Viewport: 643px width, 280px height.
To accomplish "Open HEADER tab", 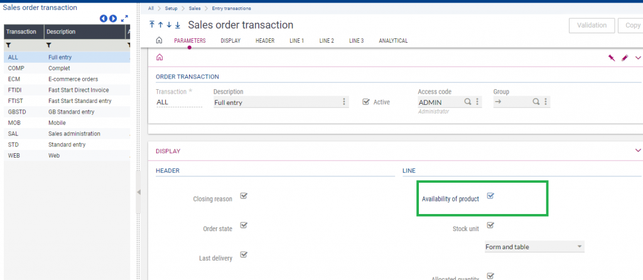I will click(265, 41).
